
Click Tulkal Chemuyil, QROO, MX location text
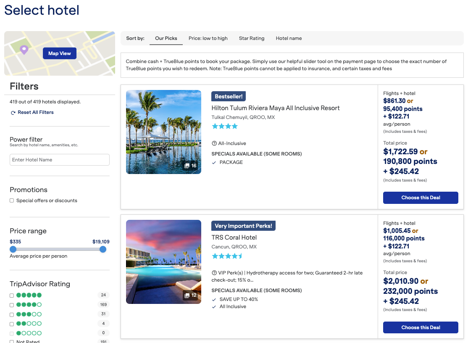click(x=243, y=117)
